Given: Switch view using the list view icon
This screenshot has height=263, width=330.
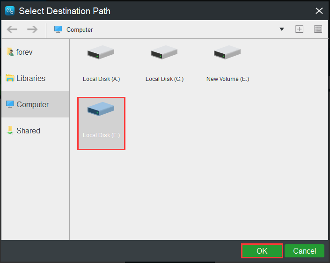Looking at the screenshot, I should pos(318,29).
